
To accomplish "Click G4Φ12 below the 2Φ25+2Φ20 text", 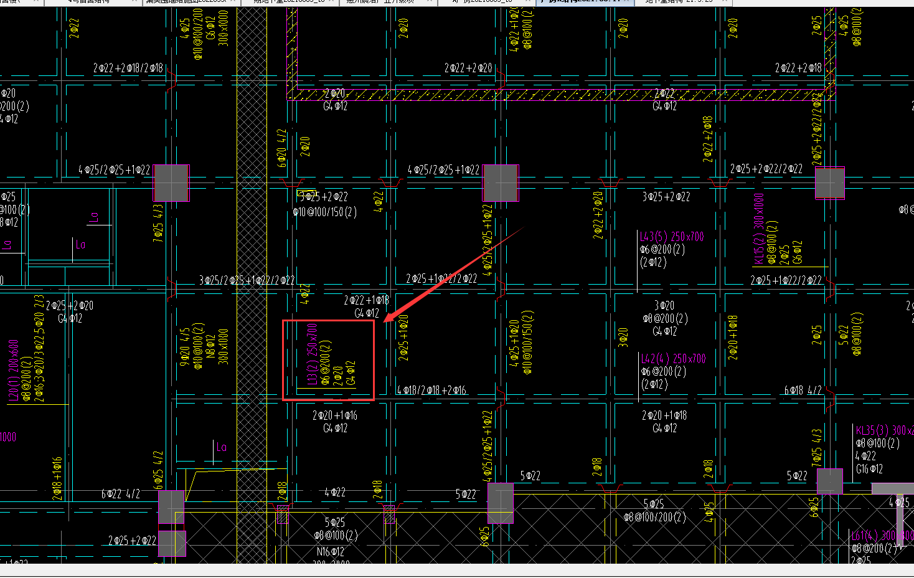I will pos(70,319).
